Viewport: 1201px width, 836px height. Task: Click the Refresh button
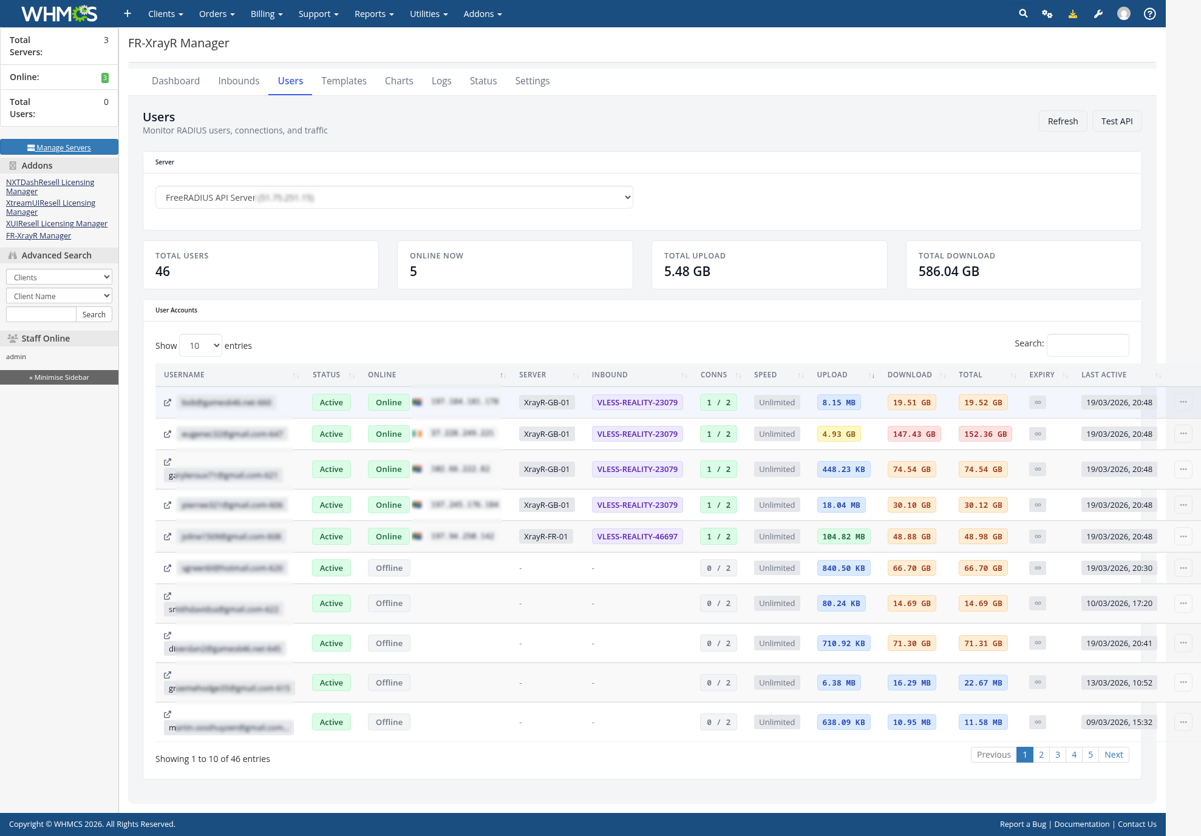click(1063, 121)
